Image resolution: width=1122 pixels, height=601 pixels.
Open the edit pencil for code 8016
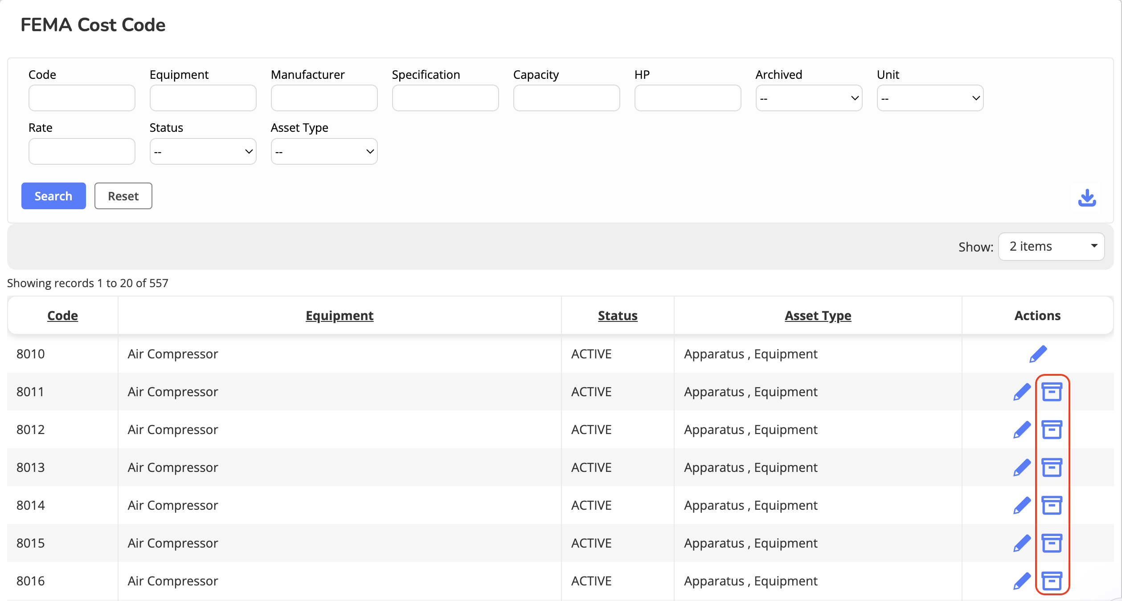coord(1022,581)
